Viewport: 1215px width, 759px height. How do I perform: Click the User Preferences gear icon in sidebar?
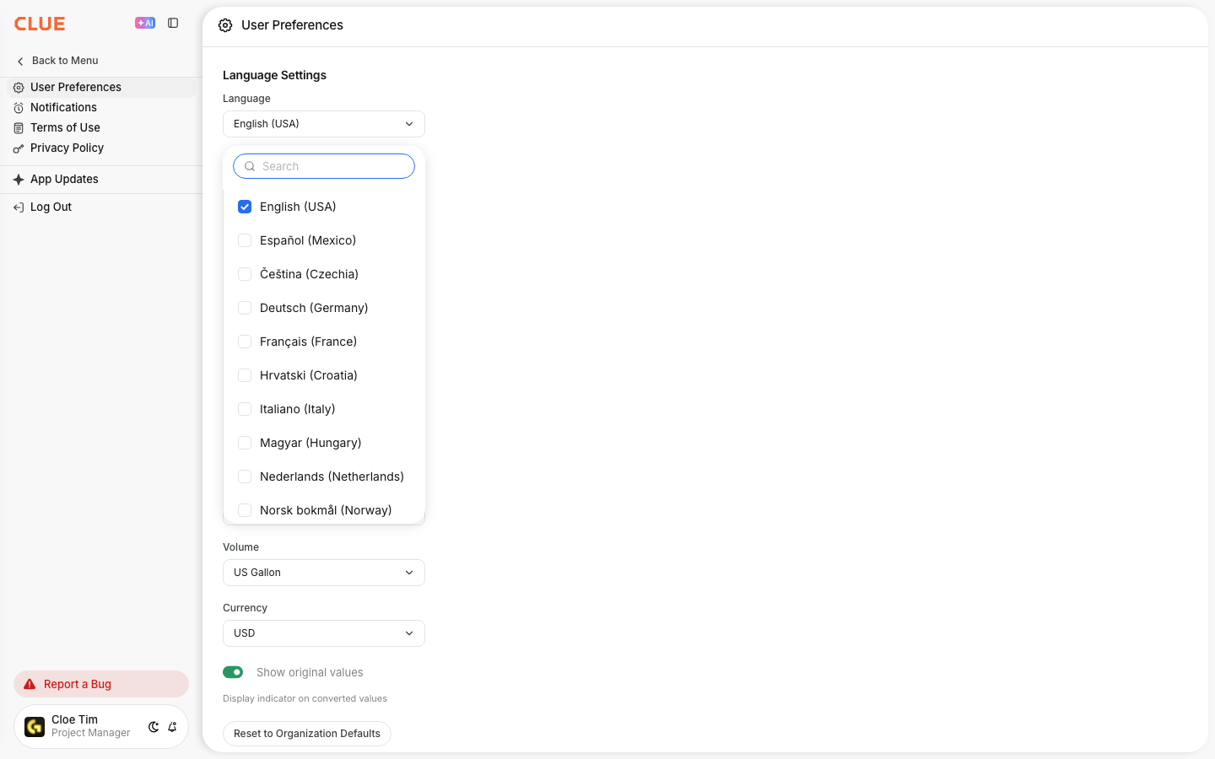pyautogui.click(x=19, y=88)
